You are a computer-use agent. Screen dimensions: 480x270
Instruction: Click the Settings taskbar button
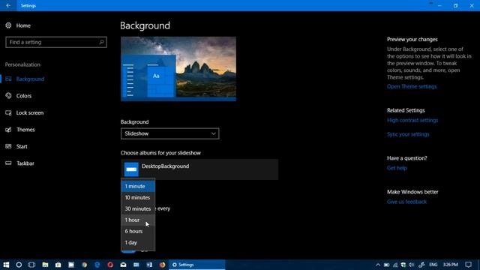click(196, 265)
